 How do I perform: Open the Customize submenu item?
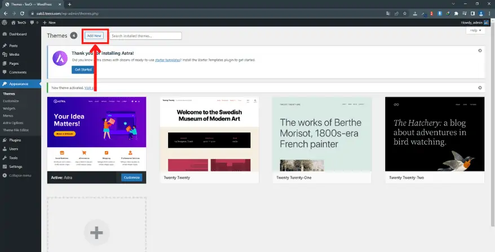(x=11, y=101)
